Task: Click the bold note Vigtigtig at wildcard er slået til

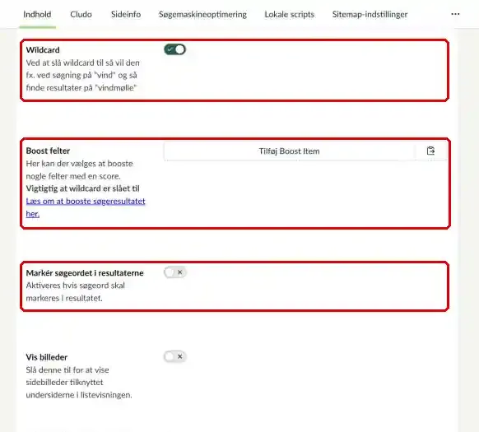Action: 83,188
